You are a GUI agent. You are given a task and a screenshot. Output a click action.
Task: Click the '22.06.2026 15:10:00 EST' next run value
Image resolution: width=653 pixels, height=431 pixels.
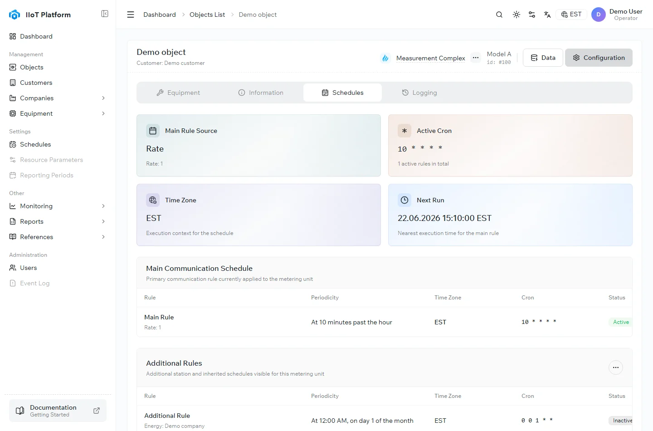[x=444, y=218]
